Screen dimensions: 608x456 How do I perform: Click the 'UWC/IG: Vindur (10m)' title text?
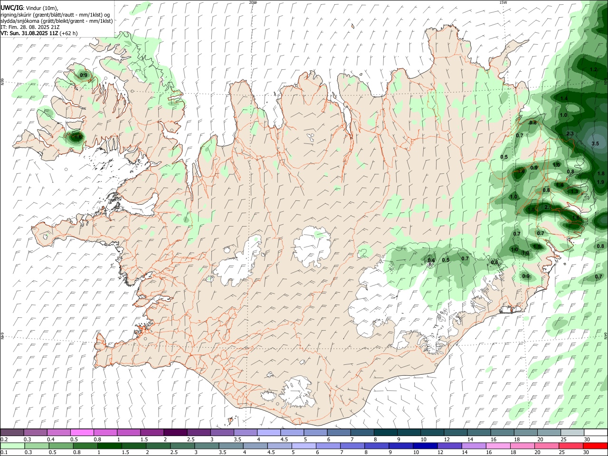29,8
